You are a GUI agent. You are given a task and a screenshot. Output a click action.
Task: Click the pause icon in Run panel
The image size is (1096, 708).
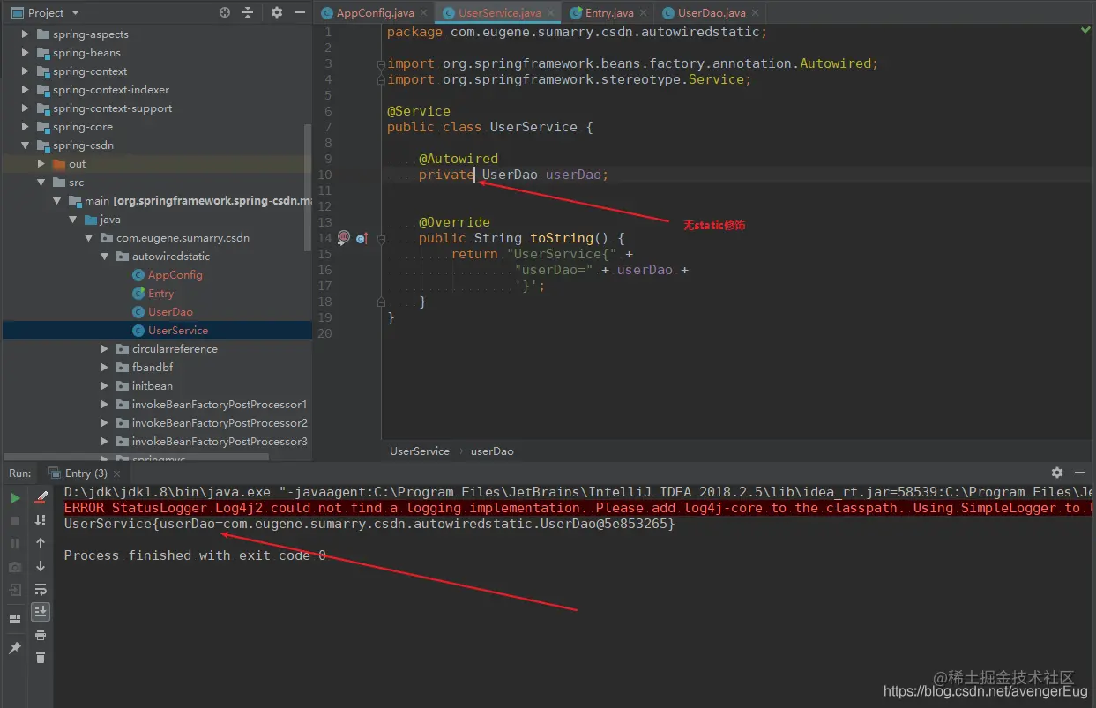coord(15,544)
